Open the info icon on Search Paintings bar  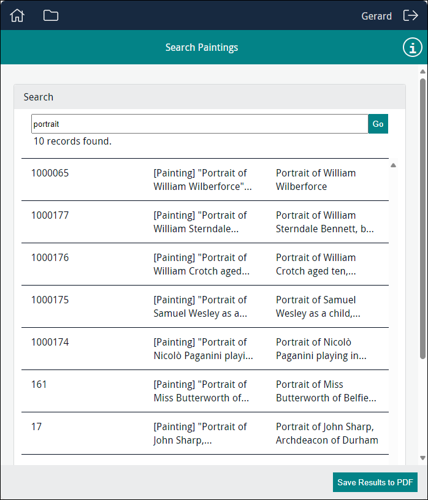click(413, 48)
